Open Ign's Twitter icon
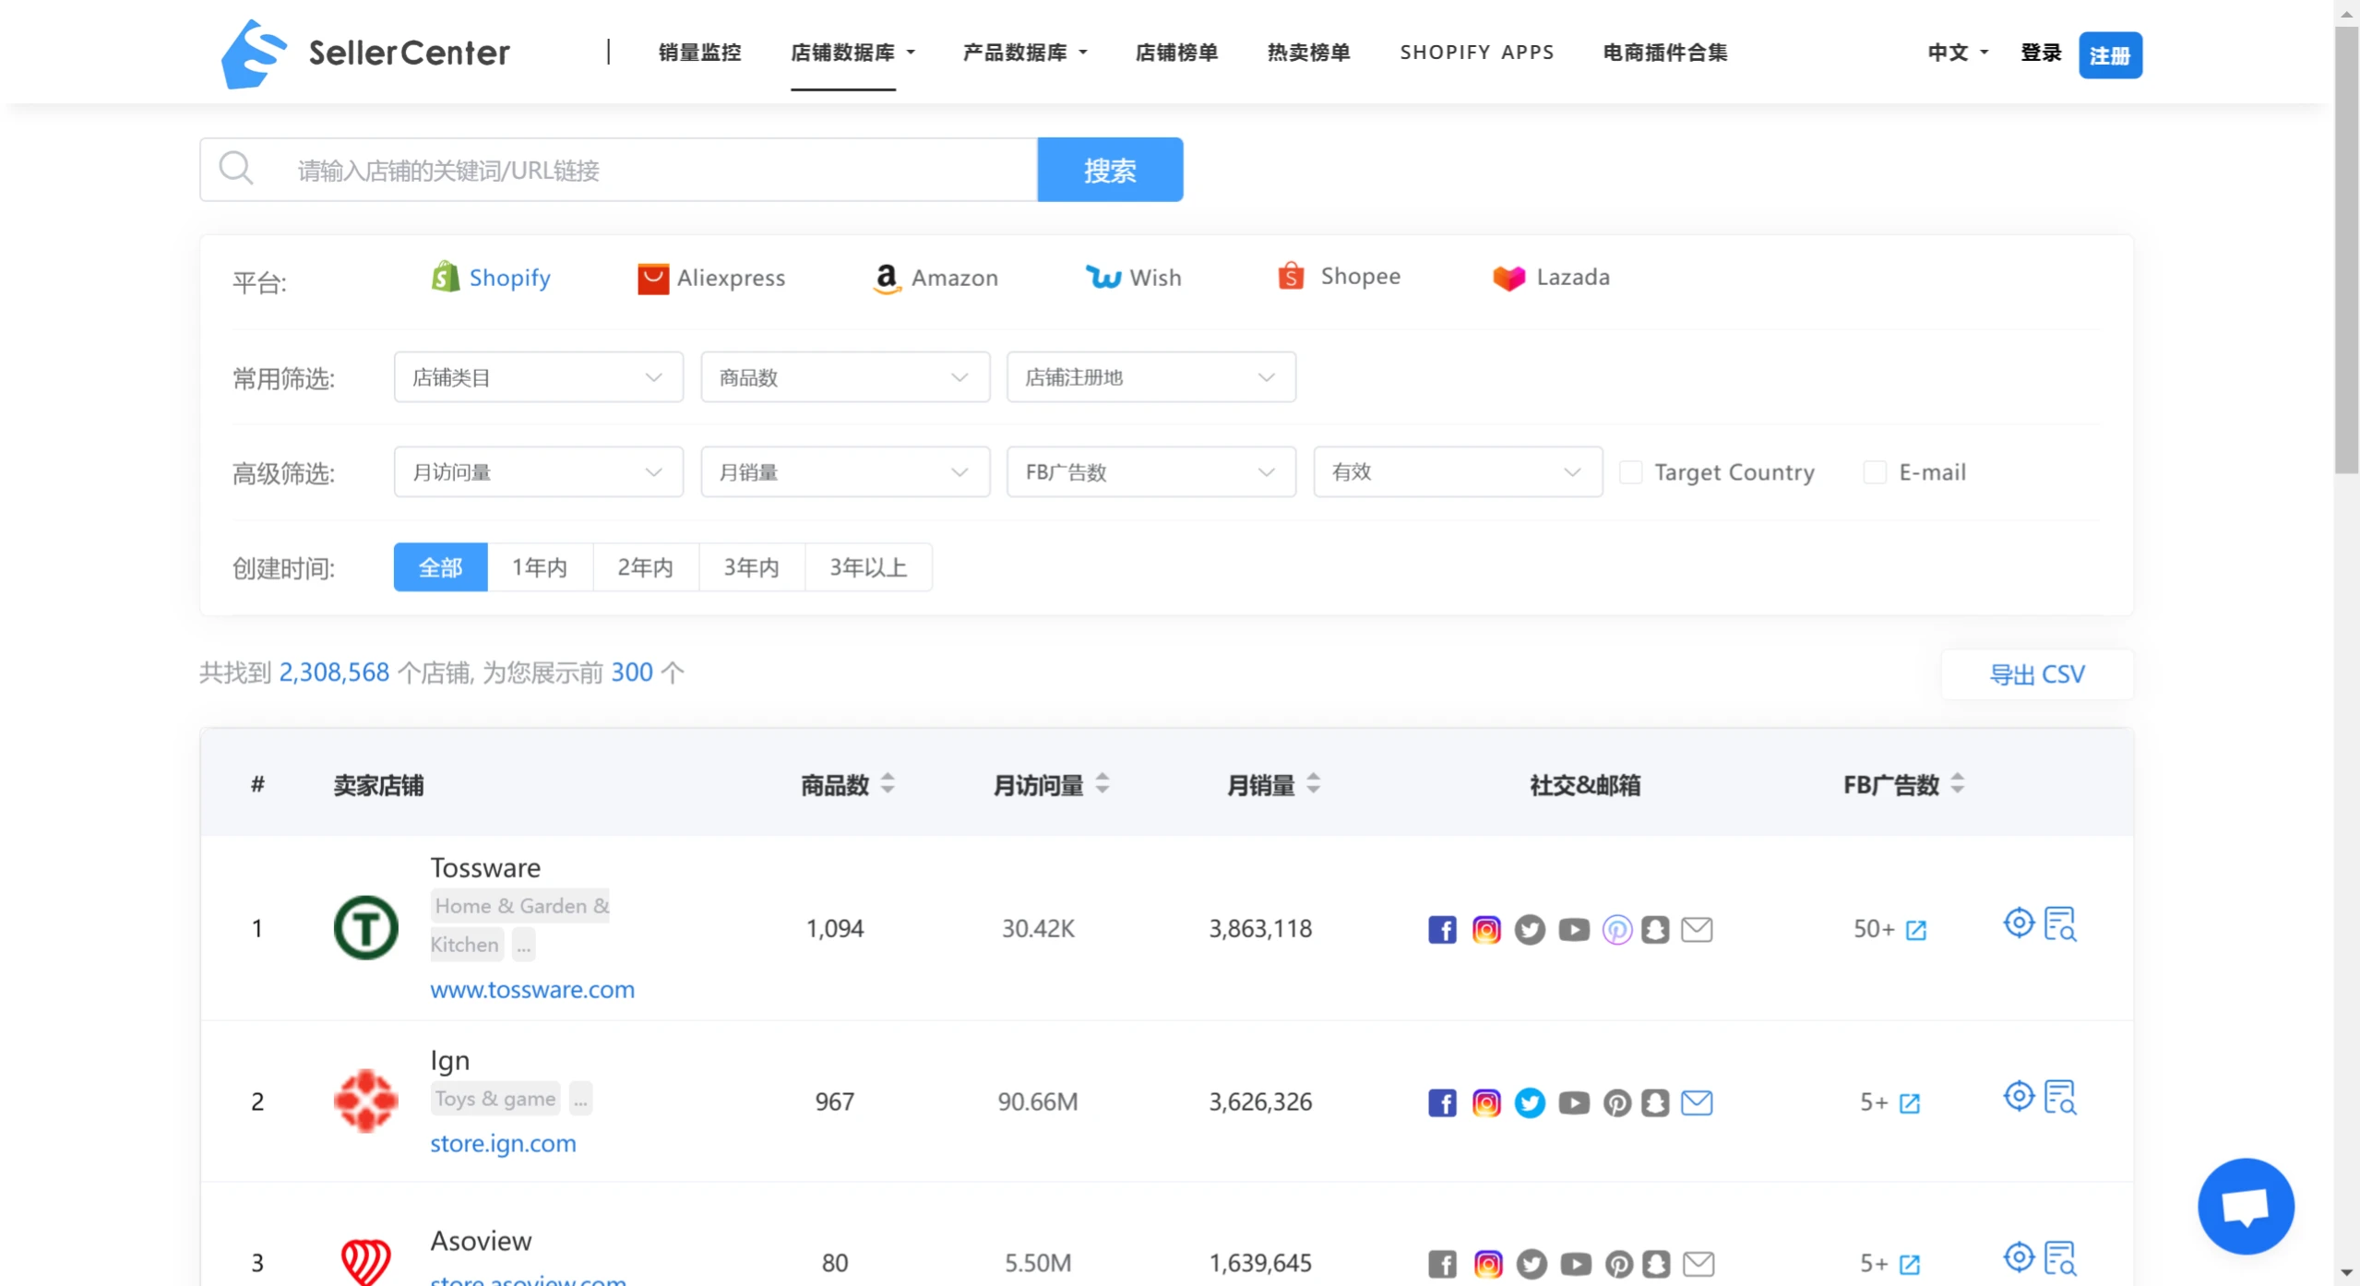The height and width of the screenshot is (1286, 2360). (x=1529, y=1102)
